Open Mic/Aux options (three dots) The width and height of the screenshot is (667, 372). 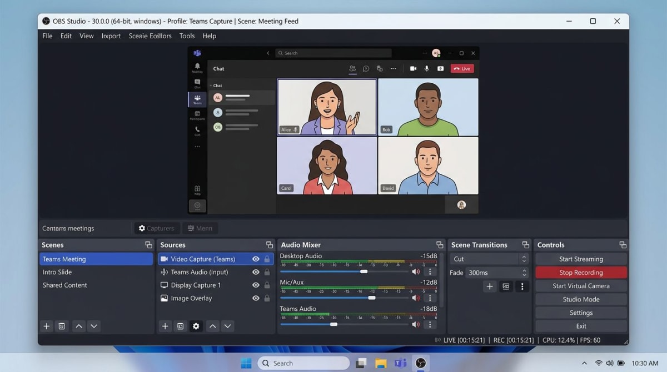point(430,298)
